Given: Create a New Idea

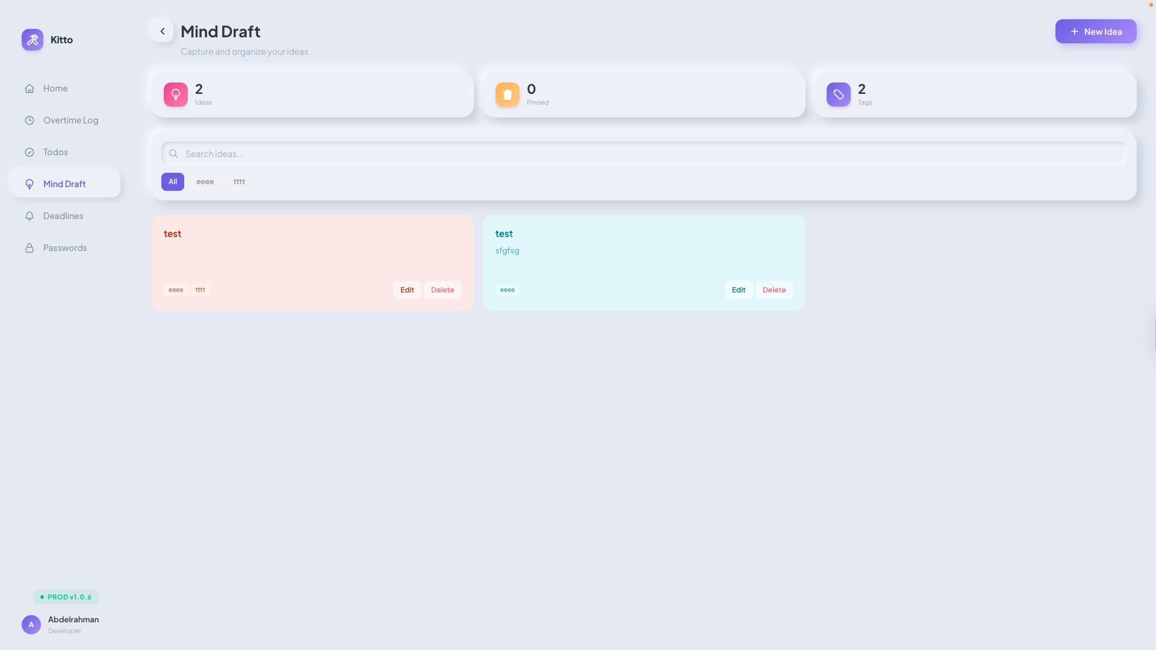Looking at the screenshot, I should click(1095, 31).
